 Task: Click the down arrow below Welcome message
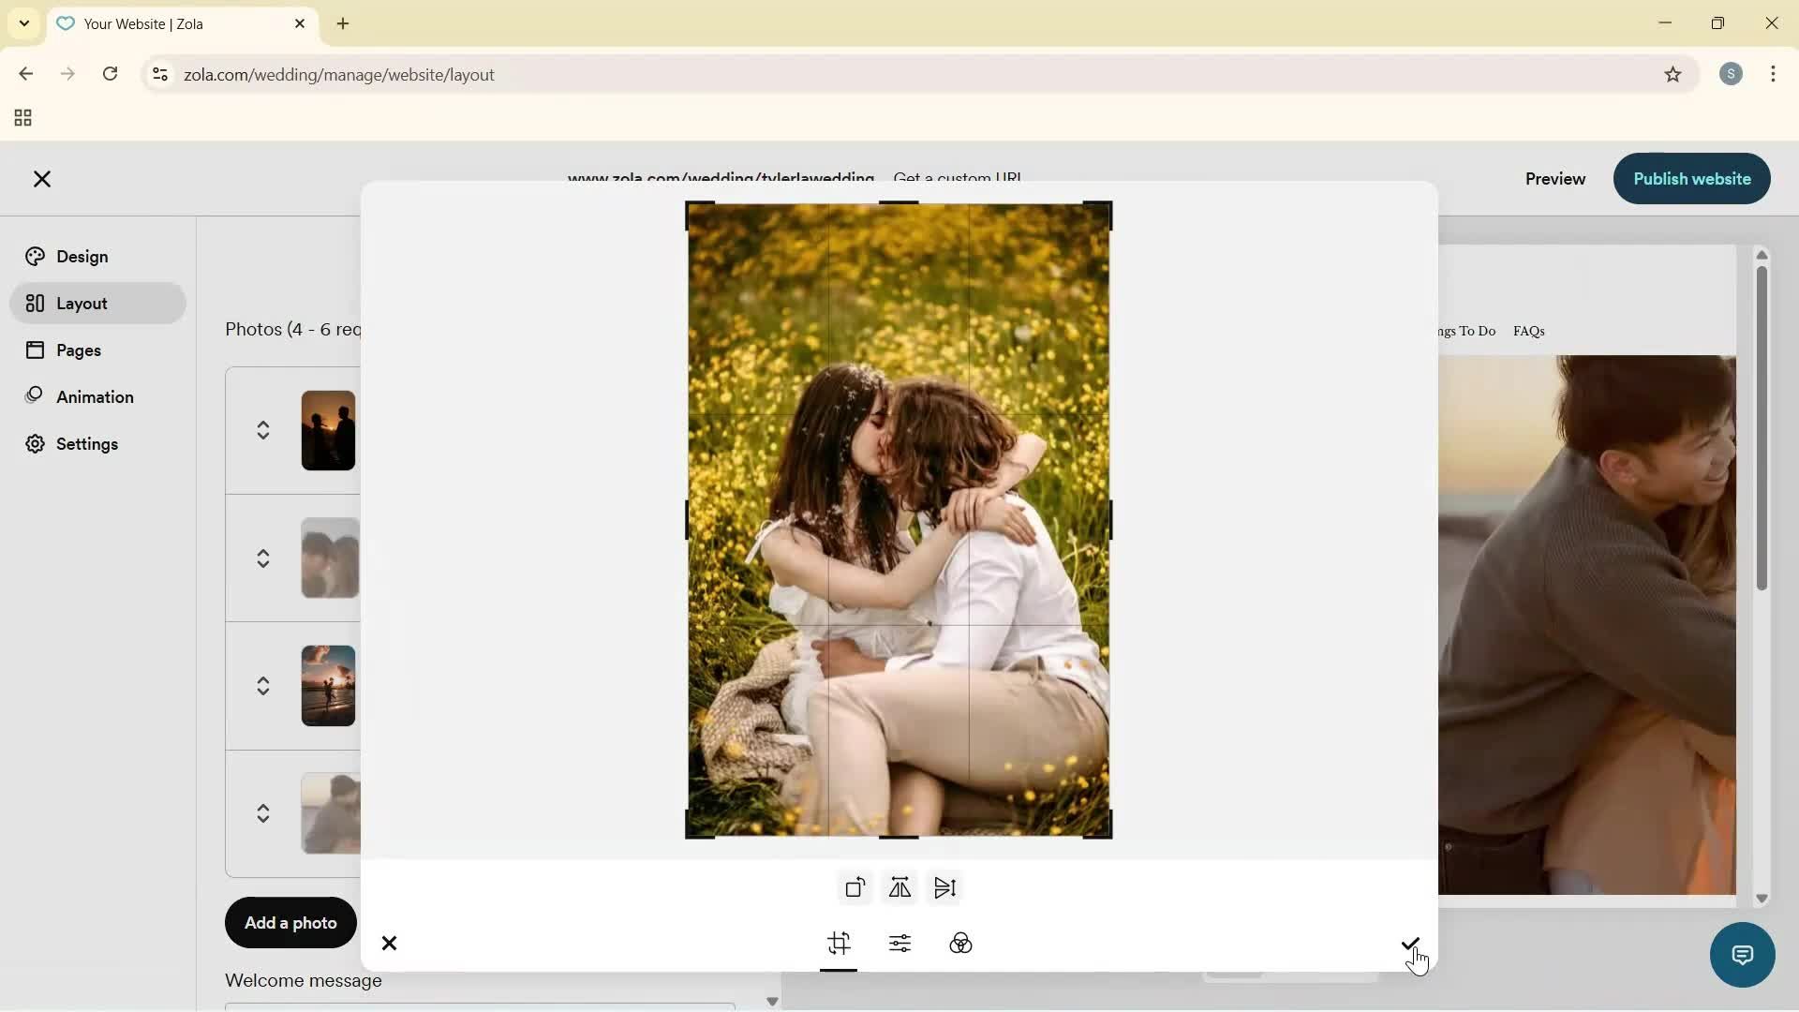coord(772,1001)
